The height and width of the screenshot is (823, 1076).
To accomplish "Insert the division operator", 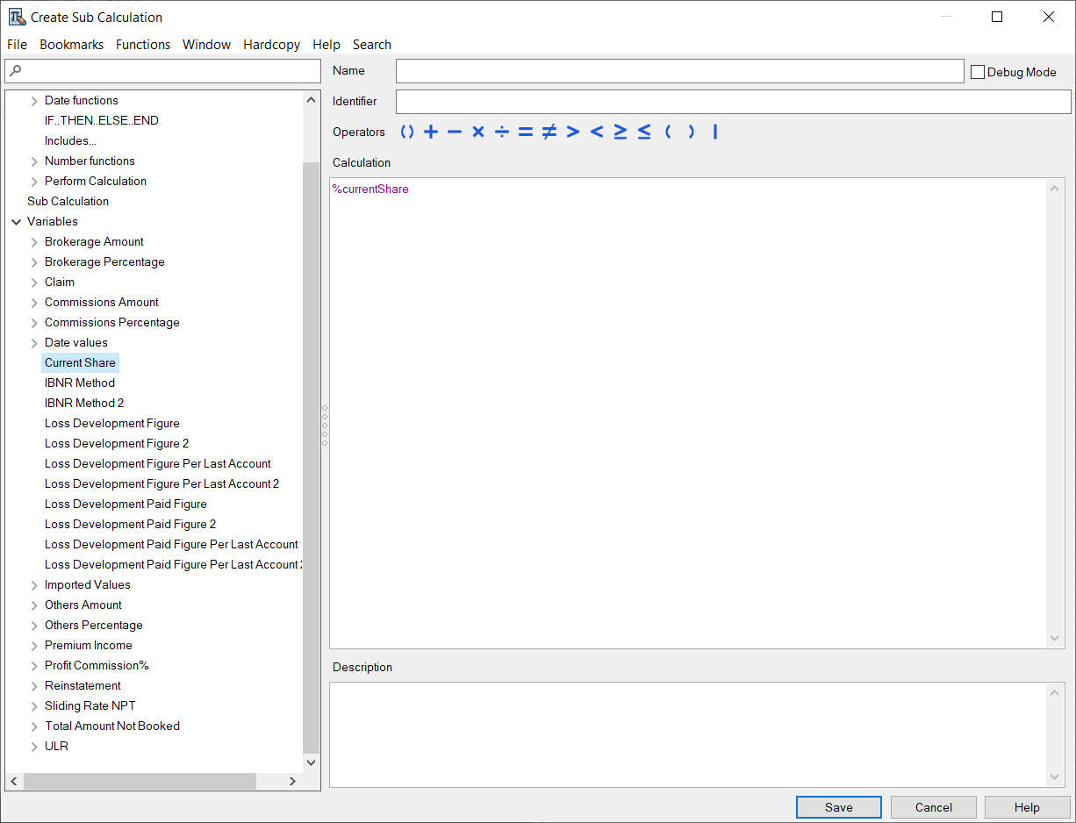I will click(501, 132).
